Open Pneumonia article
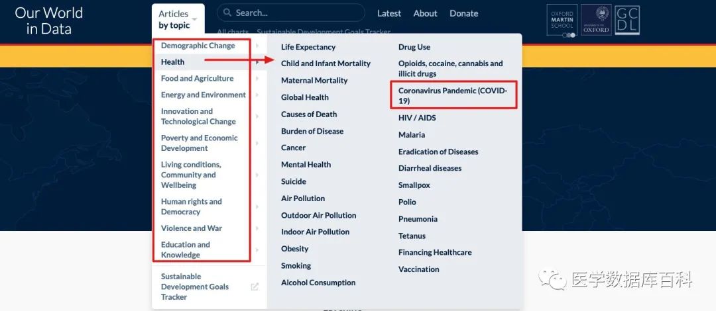Screen dimensions: 716x311 tap(418, 219)
